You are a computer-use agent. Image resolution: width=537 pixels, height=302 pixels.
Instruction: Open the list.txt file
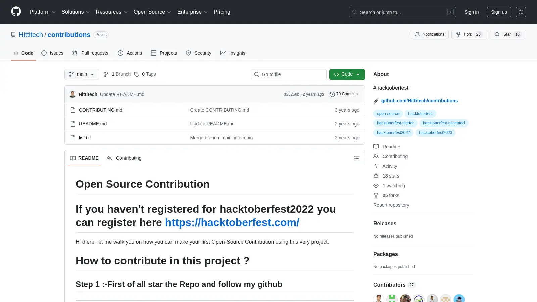pyautogui.click(x=85, y=138)
